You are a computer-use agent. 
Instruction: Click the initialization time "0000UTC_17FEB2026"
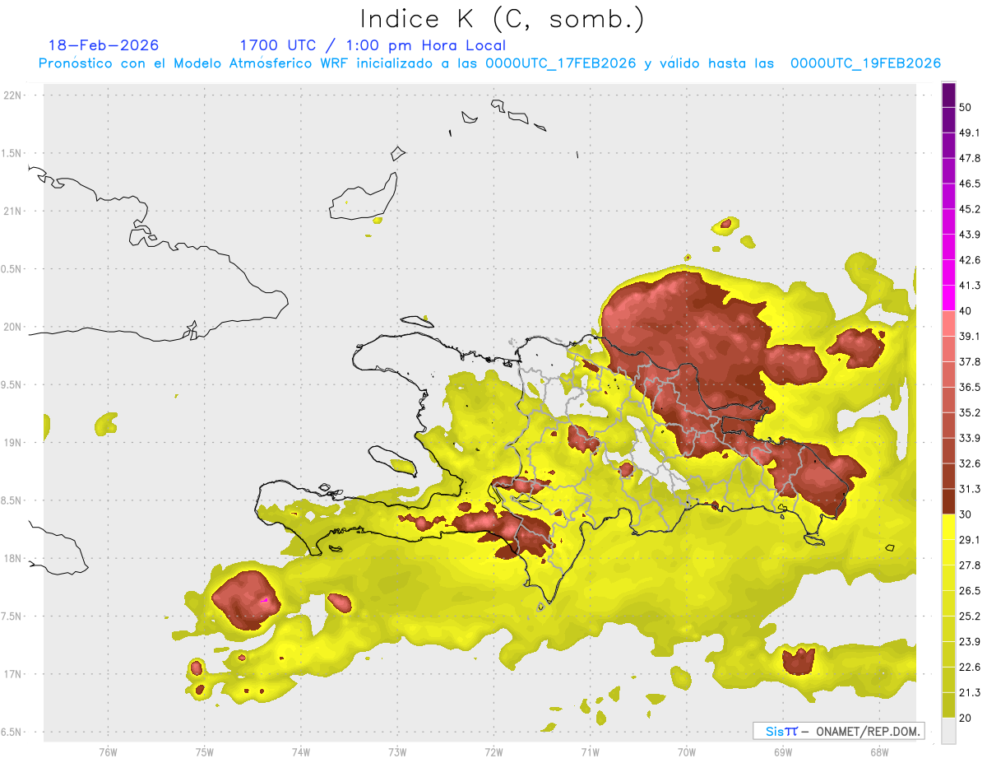(561, 63)
